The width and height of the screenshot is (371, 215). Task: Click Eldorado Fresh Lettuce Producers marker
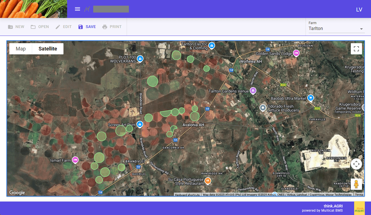(263, 108)
